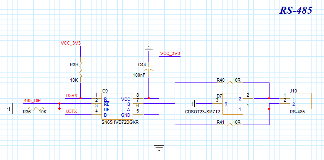Select the VCC_3V3 net label above R39
Viewport: 324px width, 160px height.
70,43
